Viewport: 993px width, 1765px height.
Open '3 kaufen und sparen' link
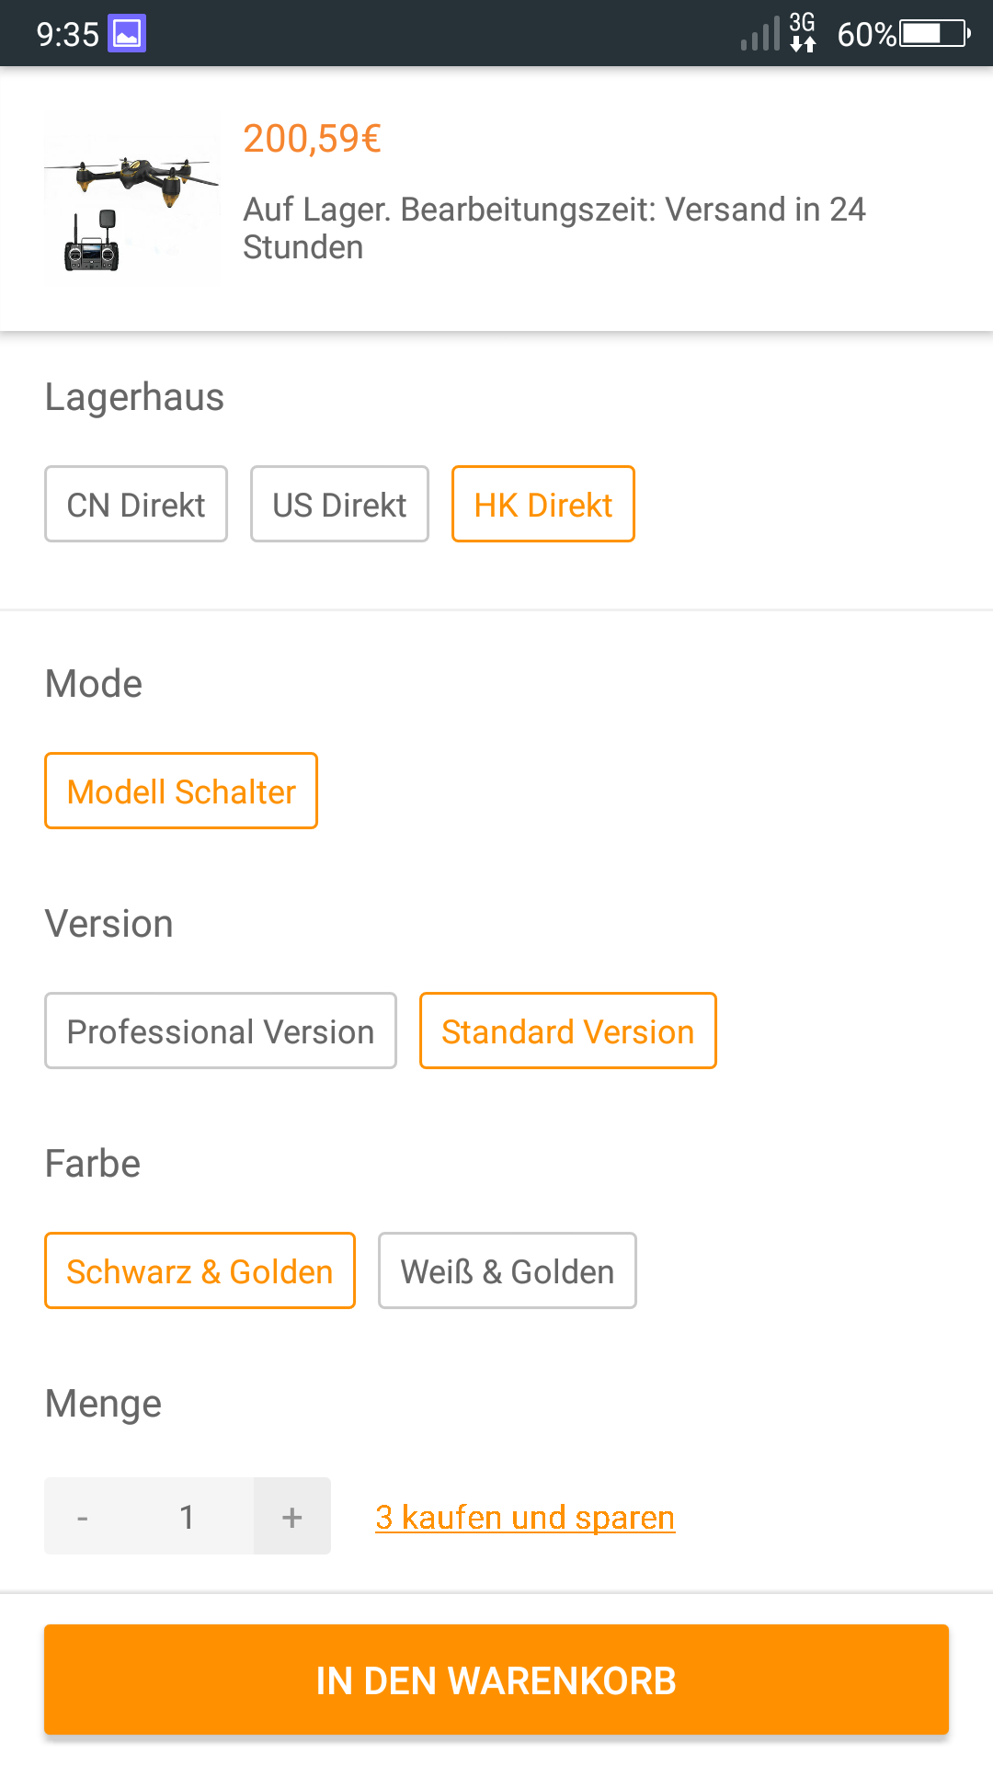(x=525, y=1517)
